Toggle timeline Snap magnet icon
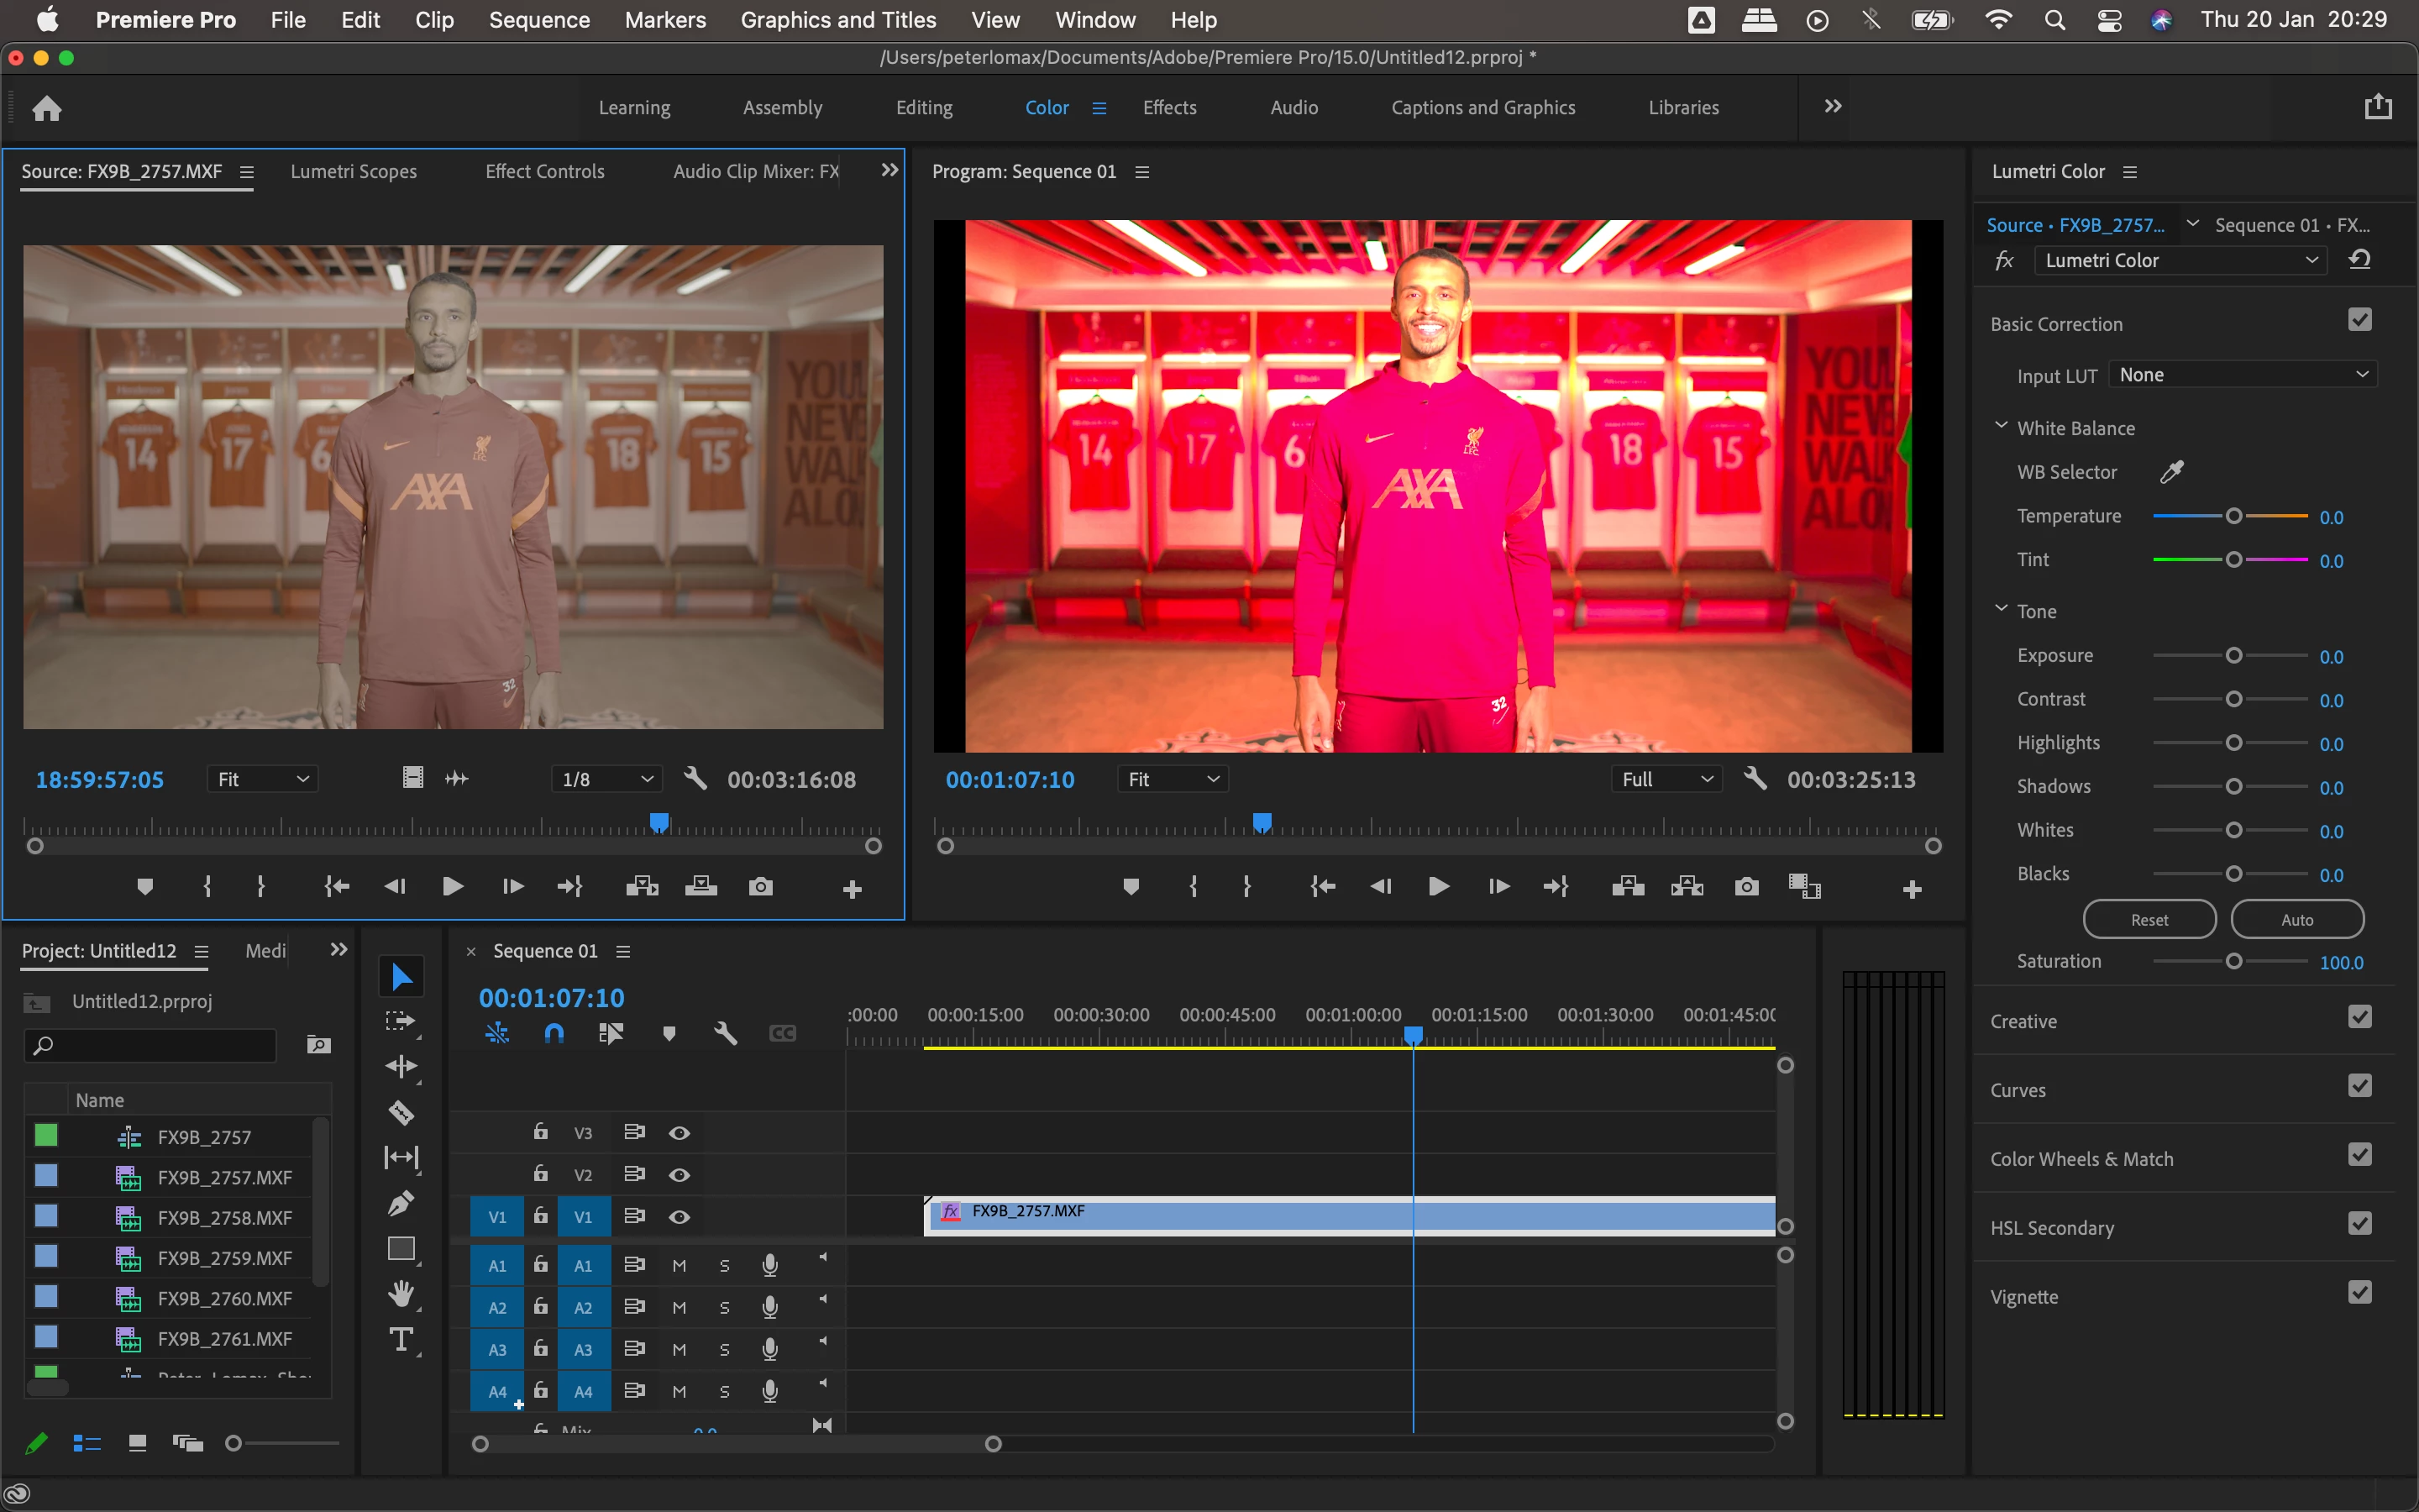2419x1512 pixels. click(554, 1033)
